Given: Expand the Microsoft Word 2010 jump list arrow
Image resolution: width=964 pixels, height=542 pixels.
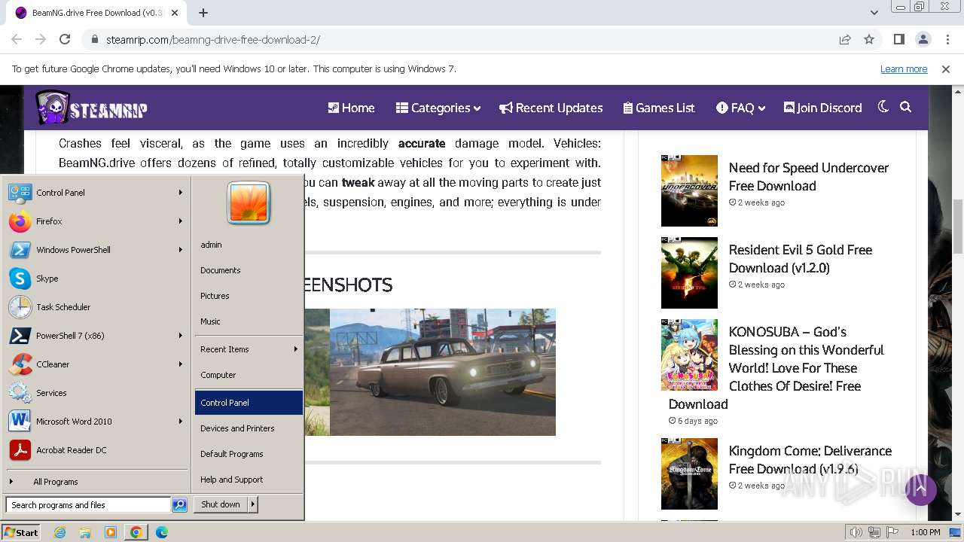Looking at the screenshot, I should pyautogui.click(x=181, y=422).
